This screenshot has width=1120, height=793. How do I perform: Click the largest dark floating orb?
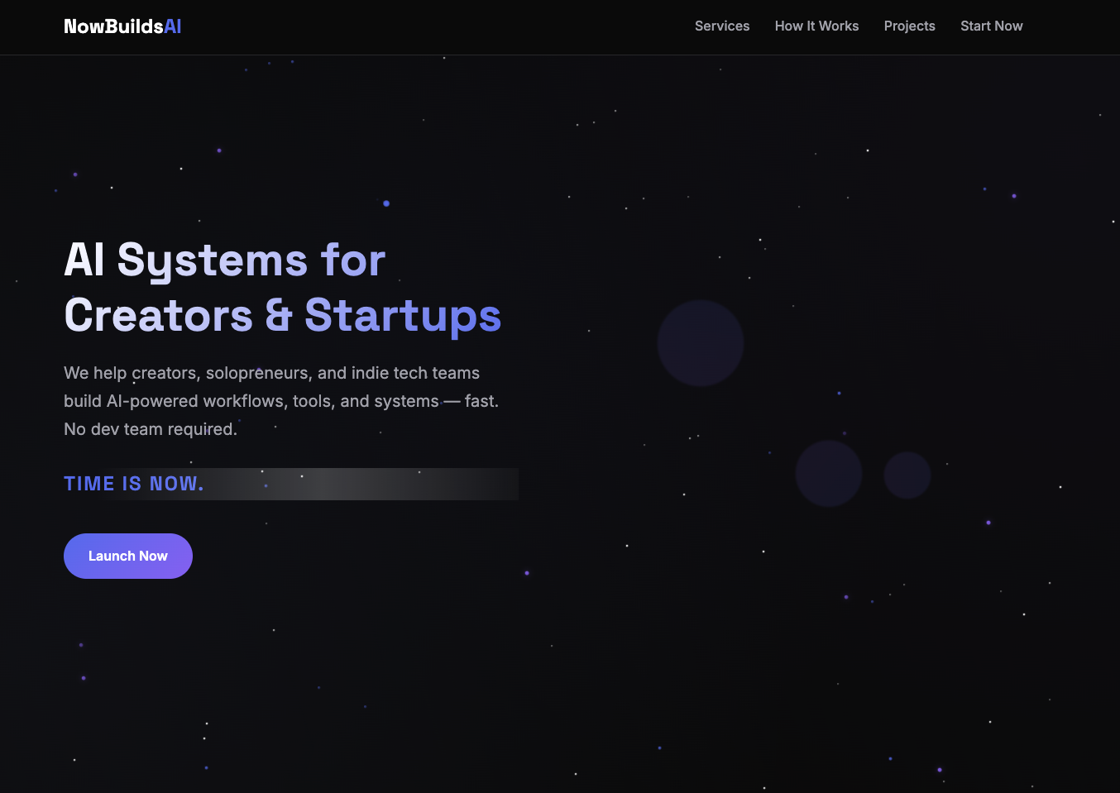pos(700,343)
